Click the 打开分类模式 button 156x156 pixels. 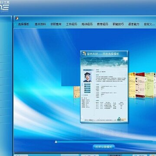104,147
